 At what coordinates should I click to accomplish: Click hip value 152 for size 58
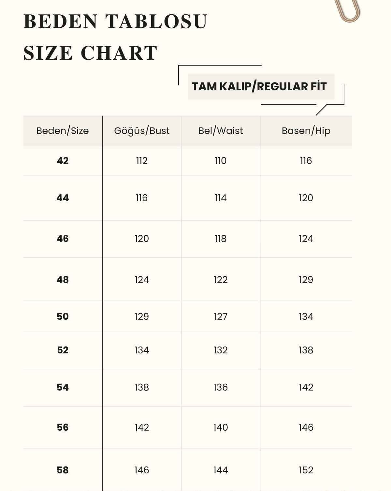(x=306, y=470)
